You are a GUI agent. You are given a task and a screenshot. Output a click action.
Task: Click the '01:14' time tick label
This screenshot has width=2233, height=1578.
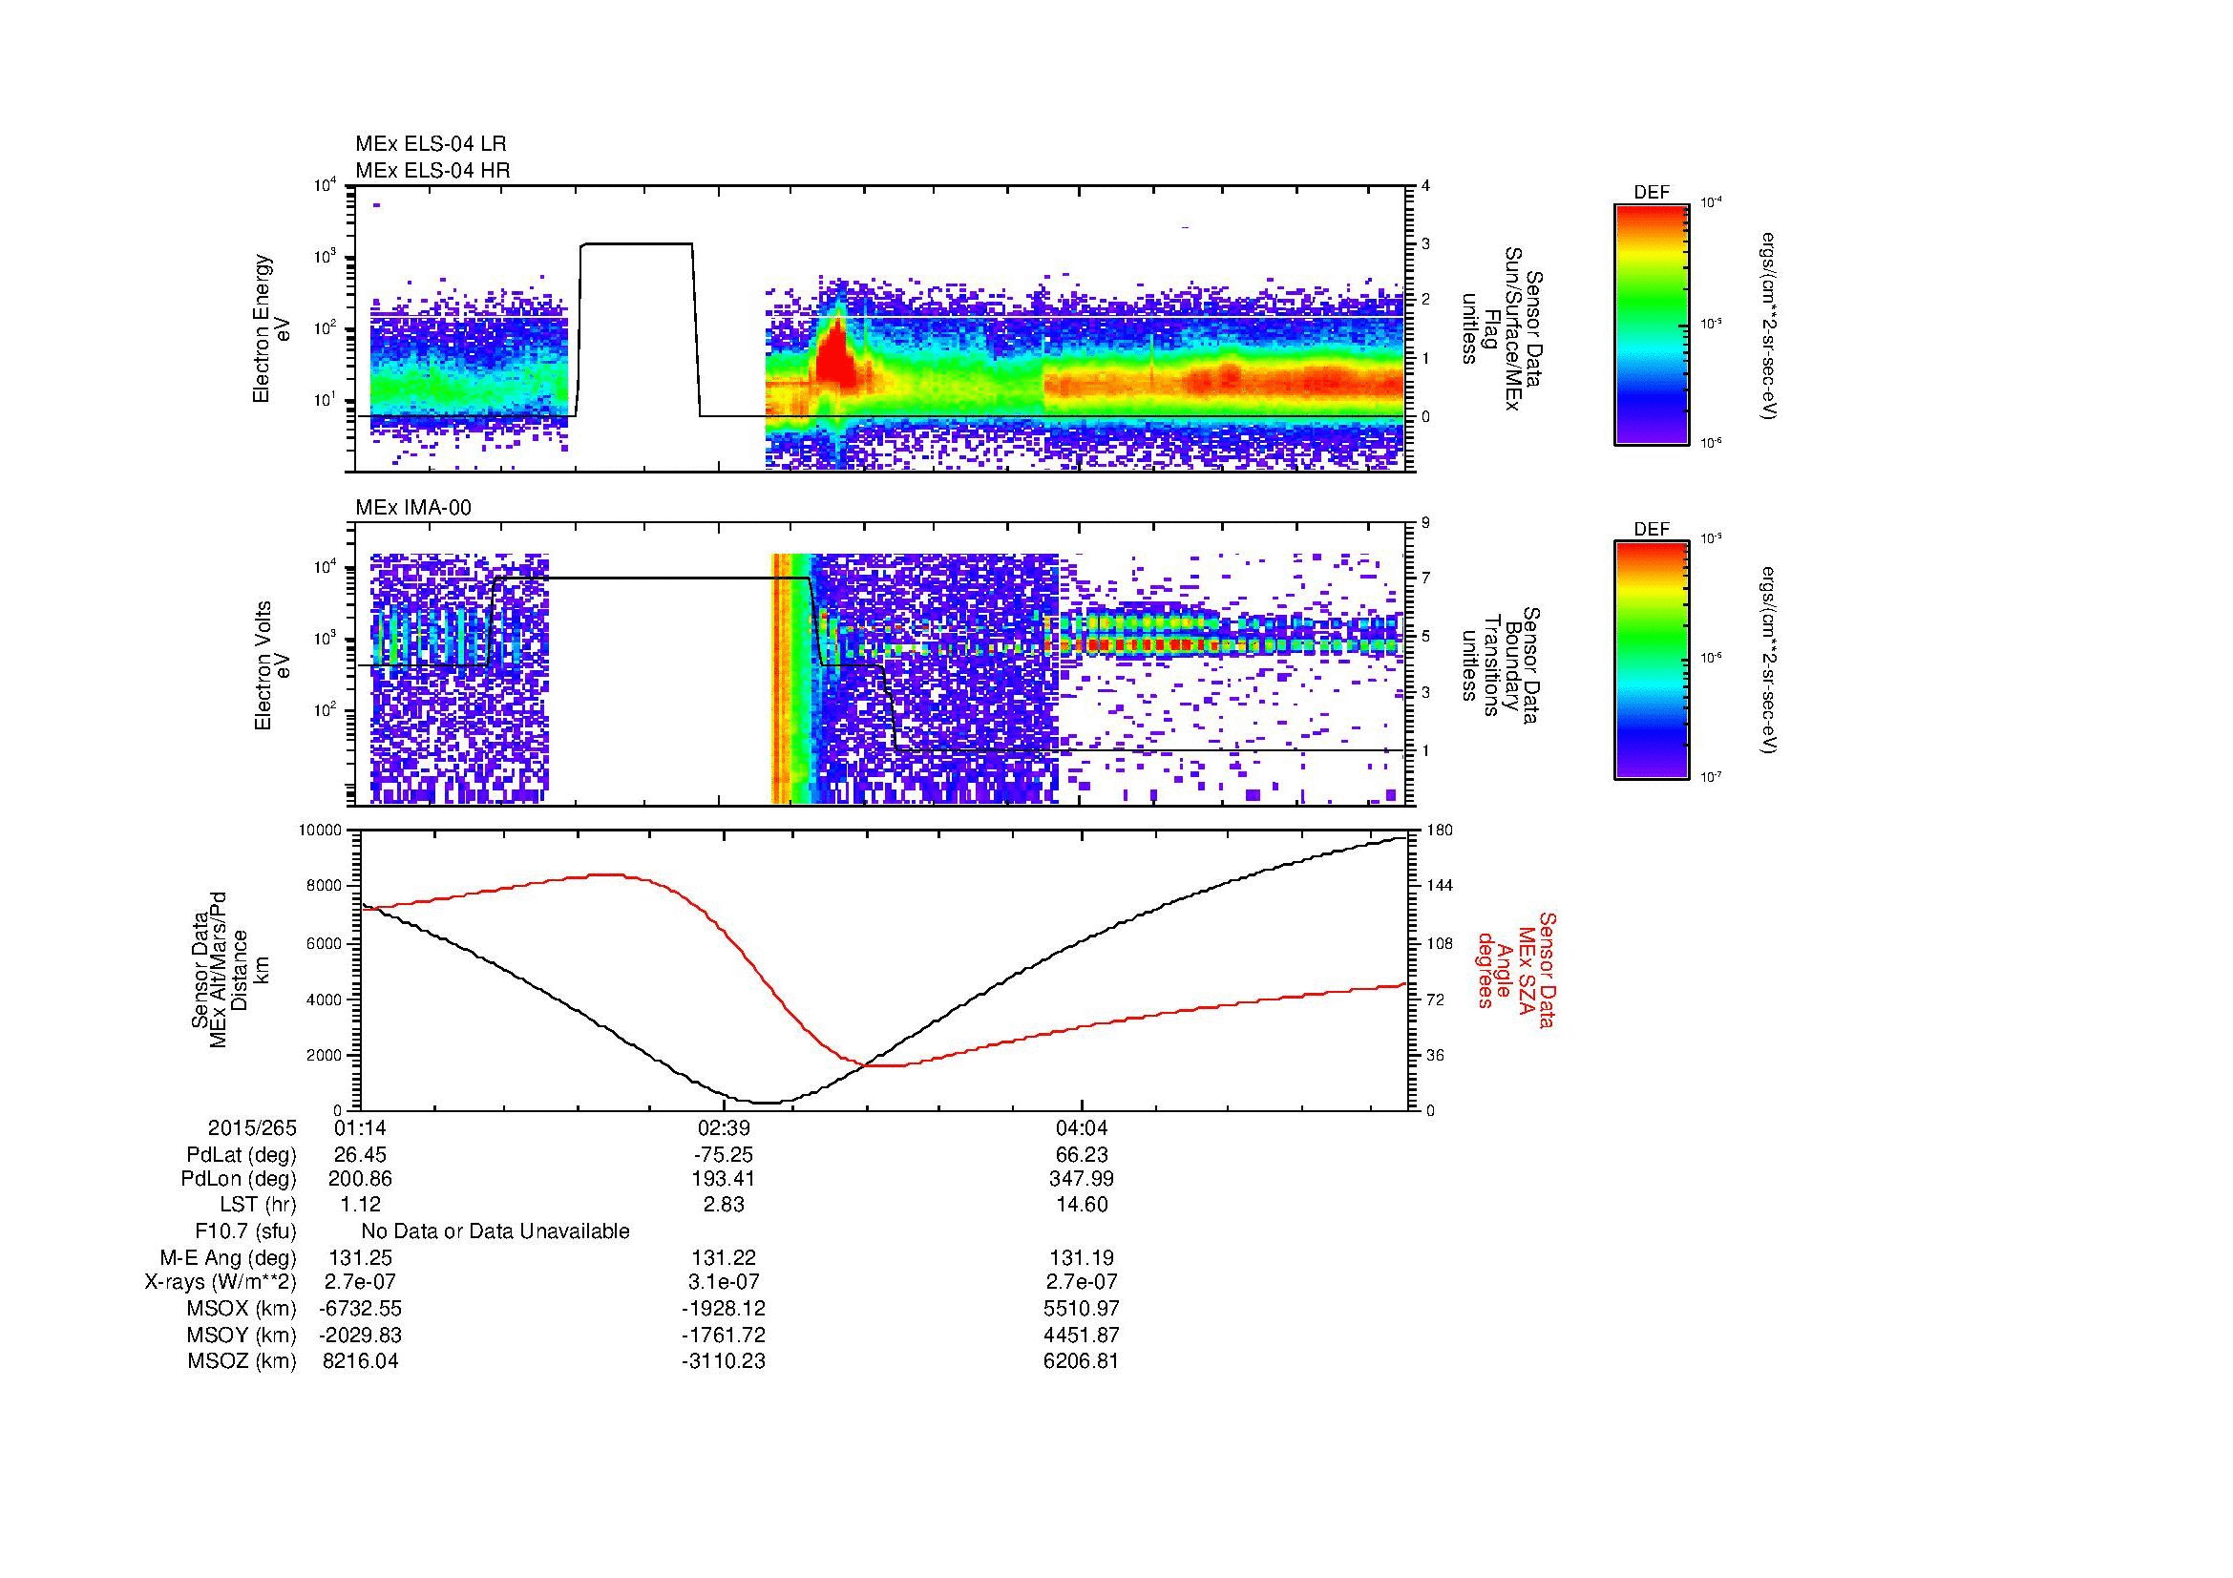click(x=360, y=1128)
